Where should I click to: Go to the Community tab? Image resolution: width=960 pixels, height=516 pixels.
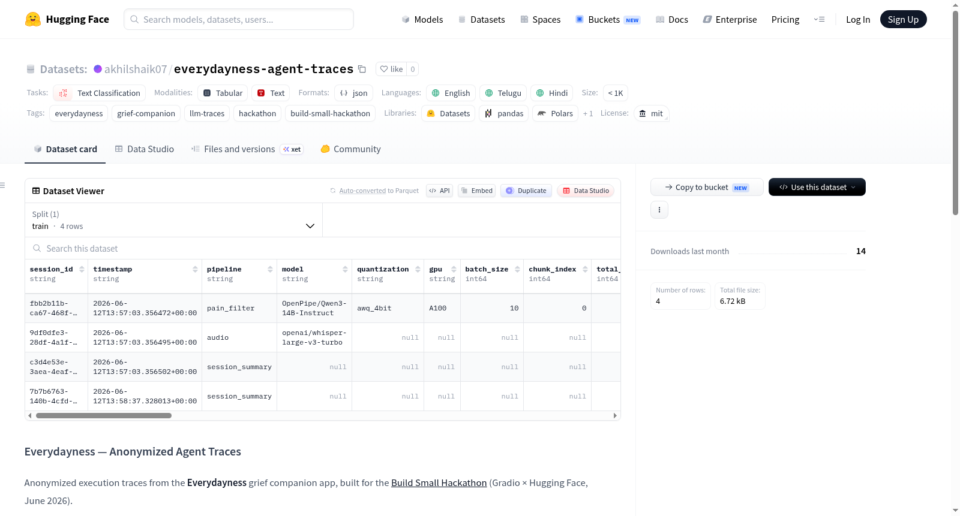pyautogui.click(x=351, y=149)
